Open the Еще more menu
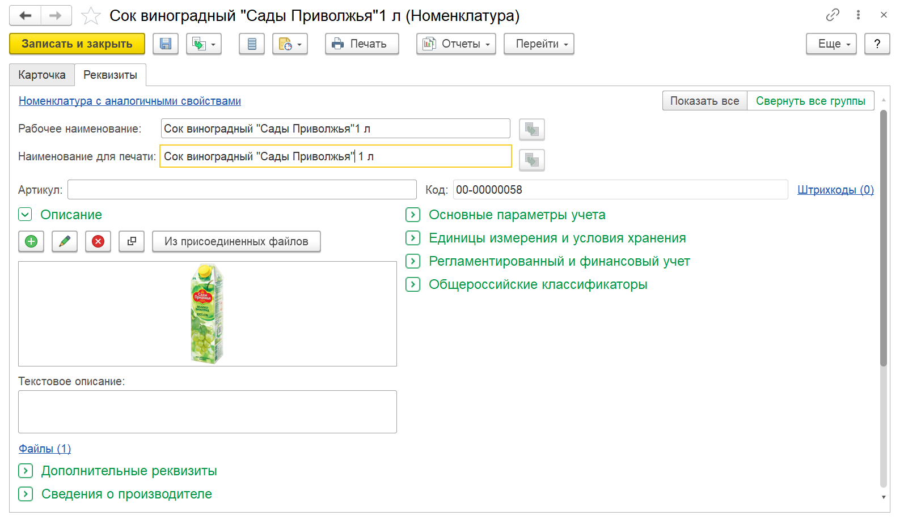 pos(831,44)
